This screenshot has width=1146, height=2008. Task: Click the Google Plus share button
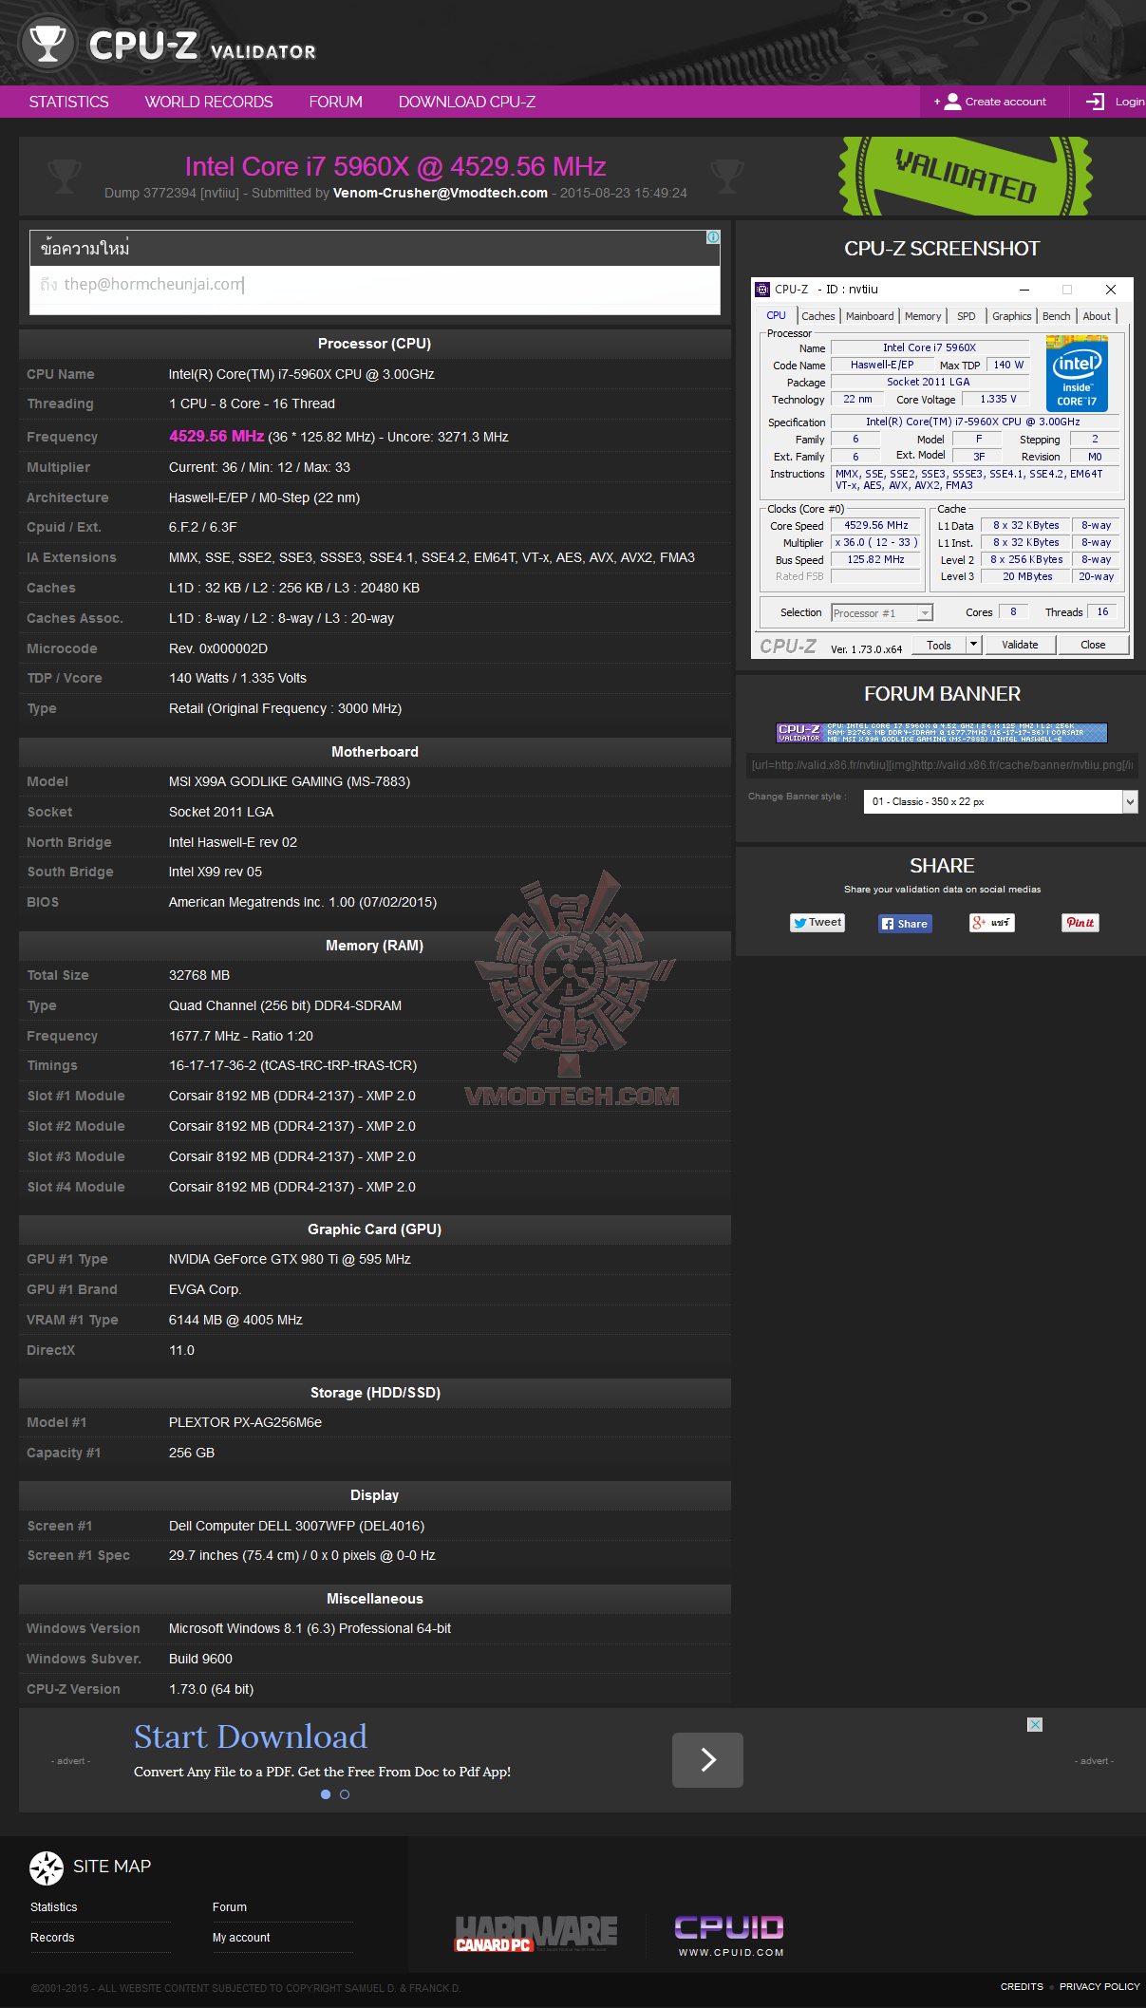click(992, 923)
